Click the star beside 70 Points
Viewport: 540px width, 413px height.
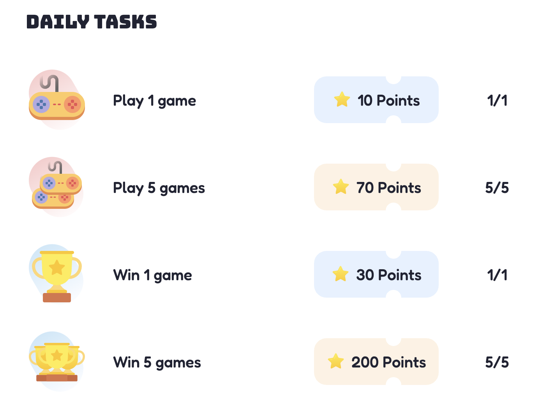[341, 187]
